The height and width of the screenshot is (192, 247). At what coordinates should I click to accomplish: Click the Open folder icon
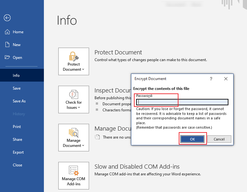pyautogui.click(x=7, y=57)
